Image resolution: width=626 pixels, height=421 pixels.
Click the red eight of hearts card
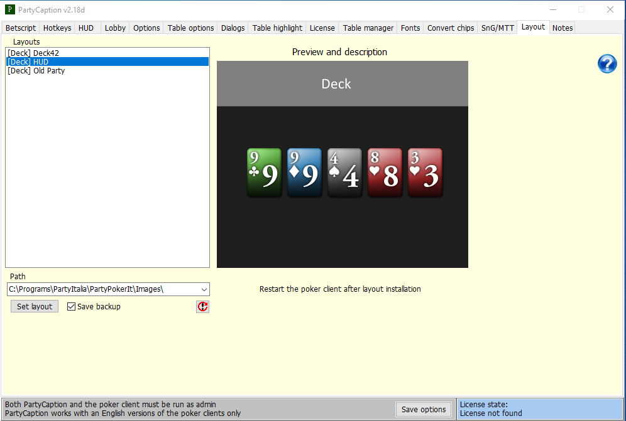pyautogui.click(x=385, y=173)
